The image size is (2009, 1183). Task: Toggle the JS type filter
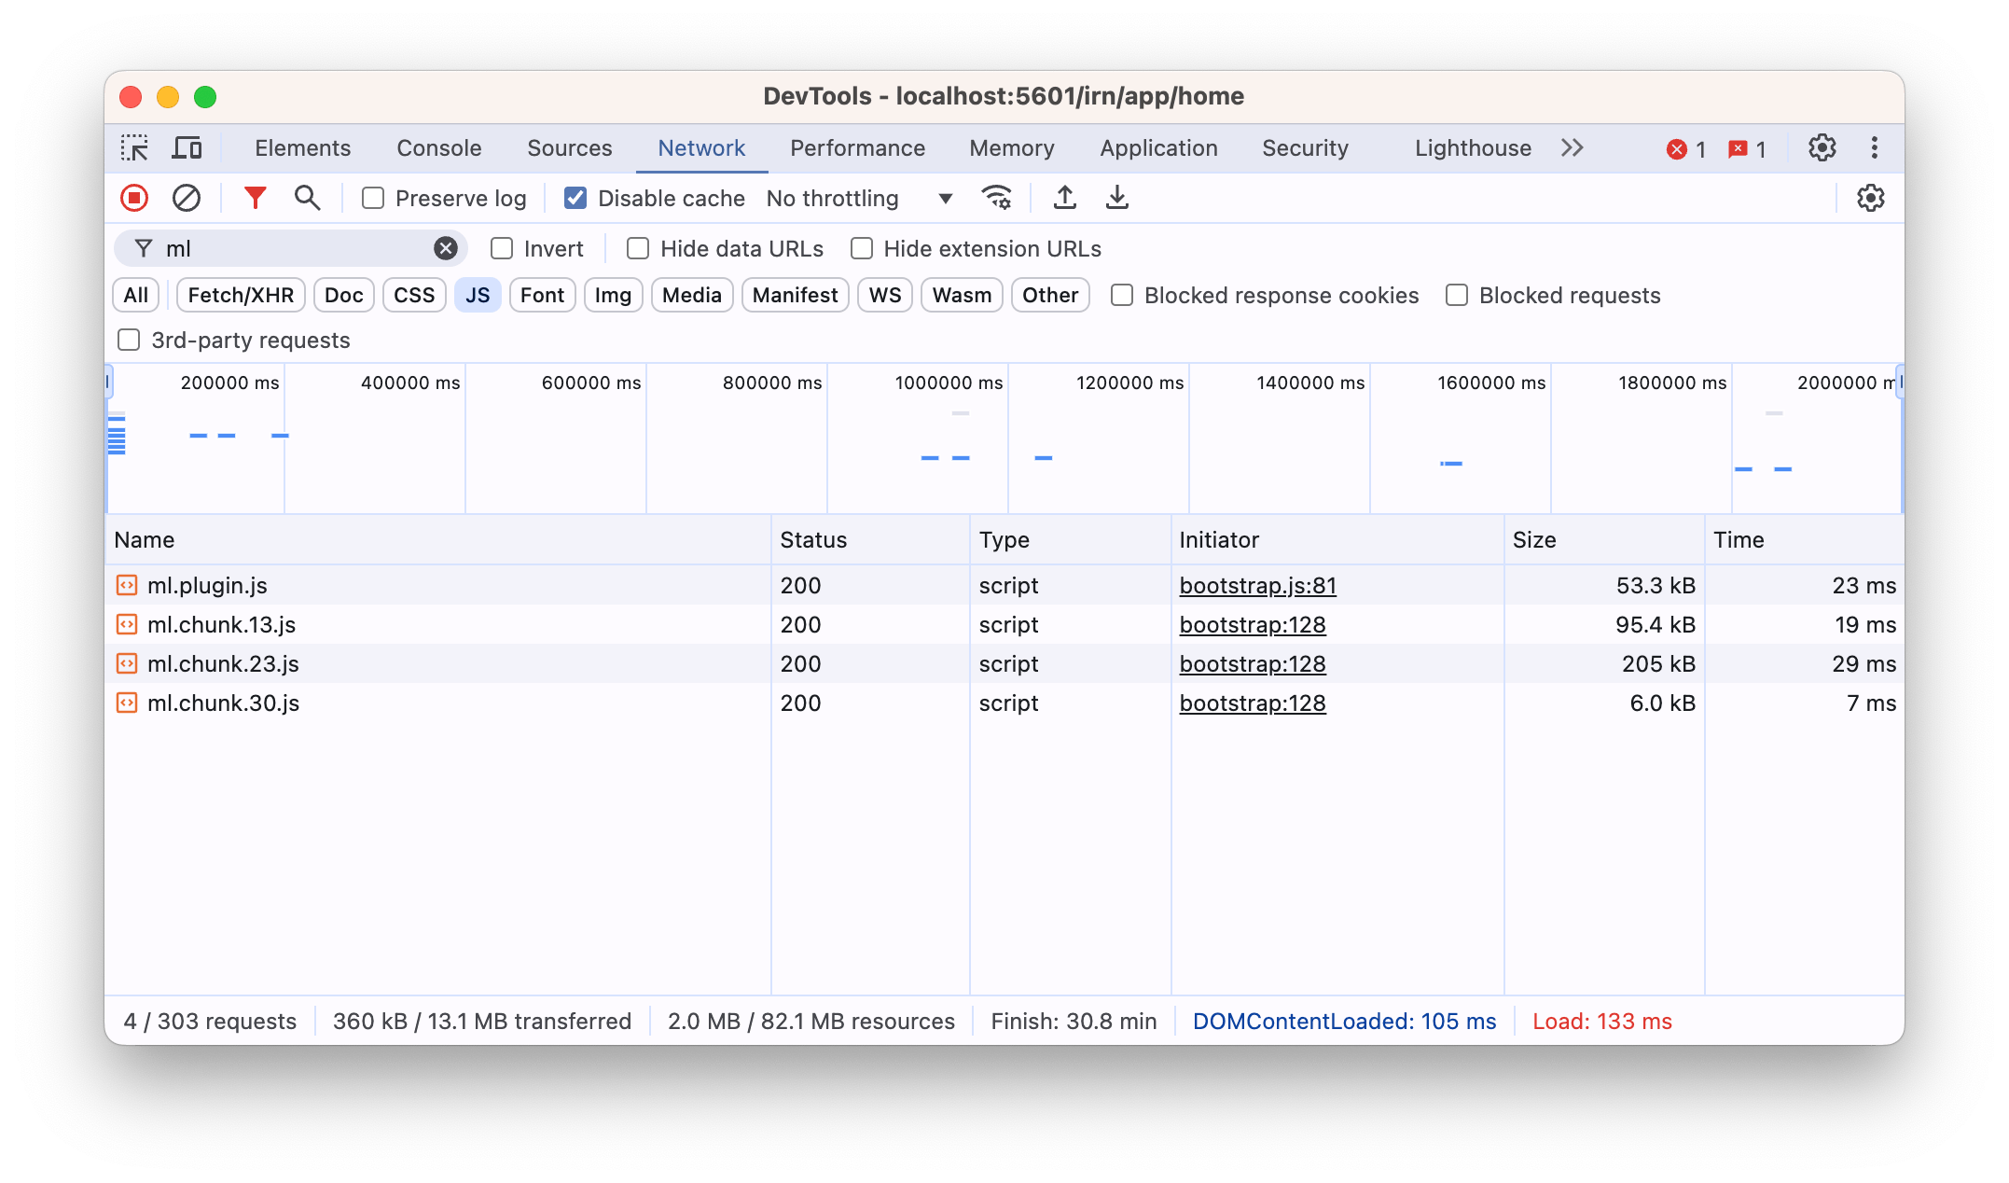tap(478, 295)
